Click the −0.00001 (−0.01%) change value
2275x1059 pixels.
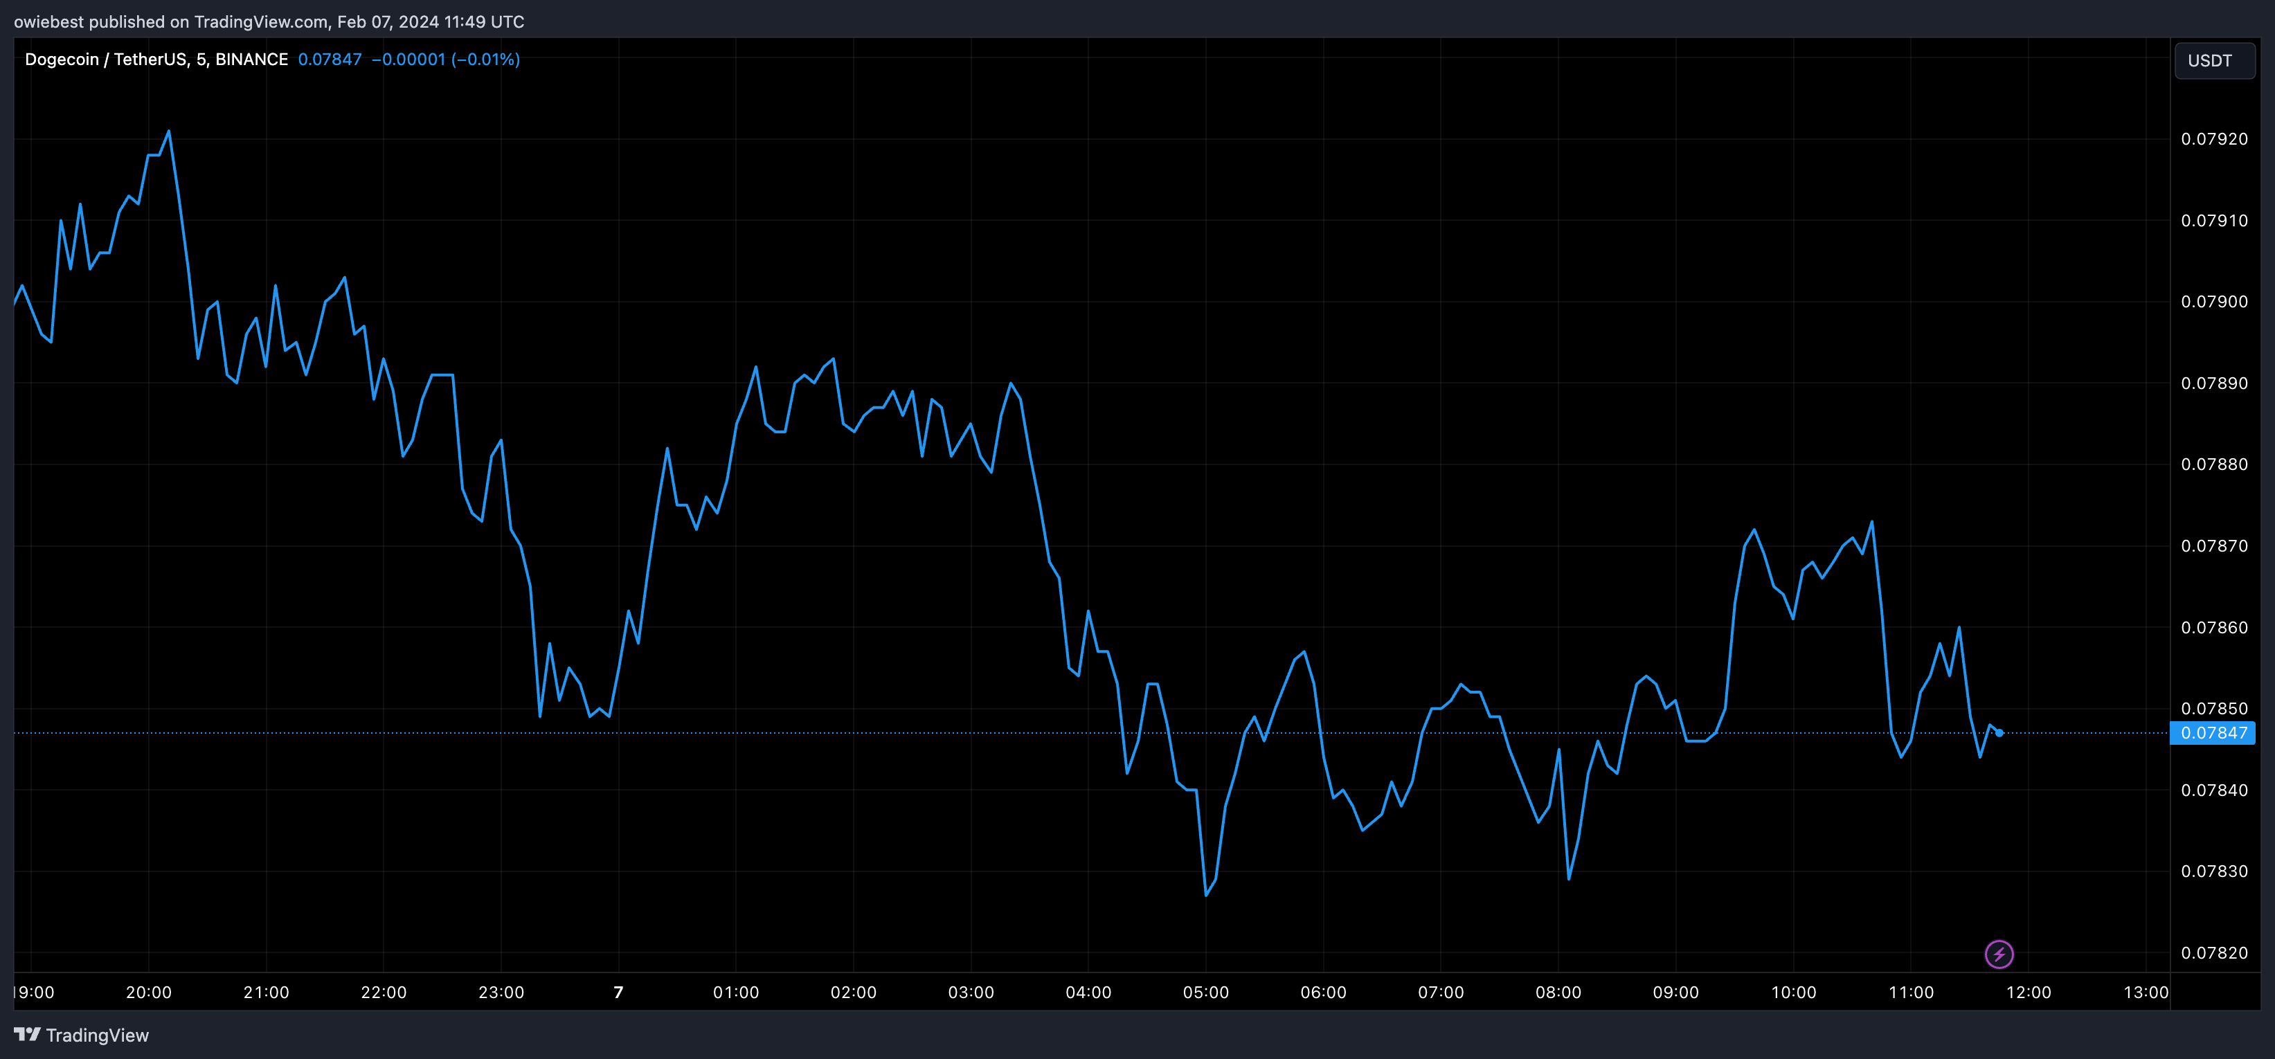445,59
